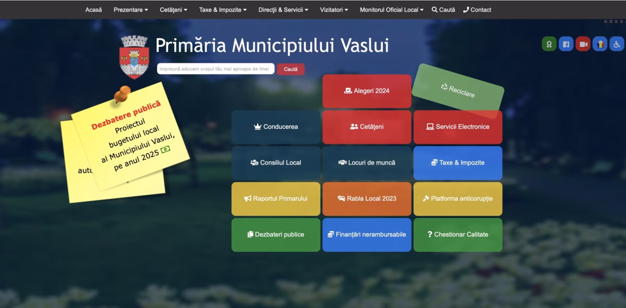626x308 pixels.
Task: Click the site search input field
Action: tap(216, 69)
